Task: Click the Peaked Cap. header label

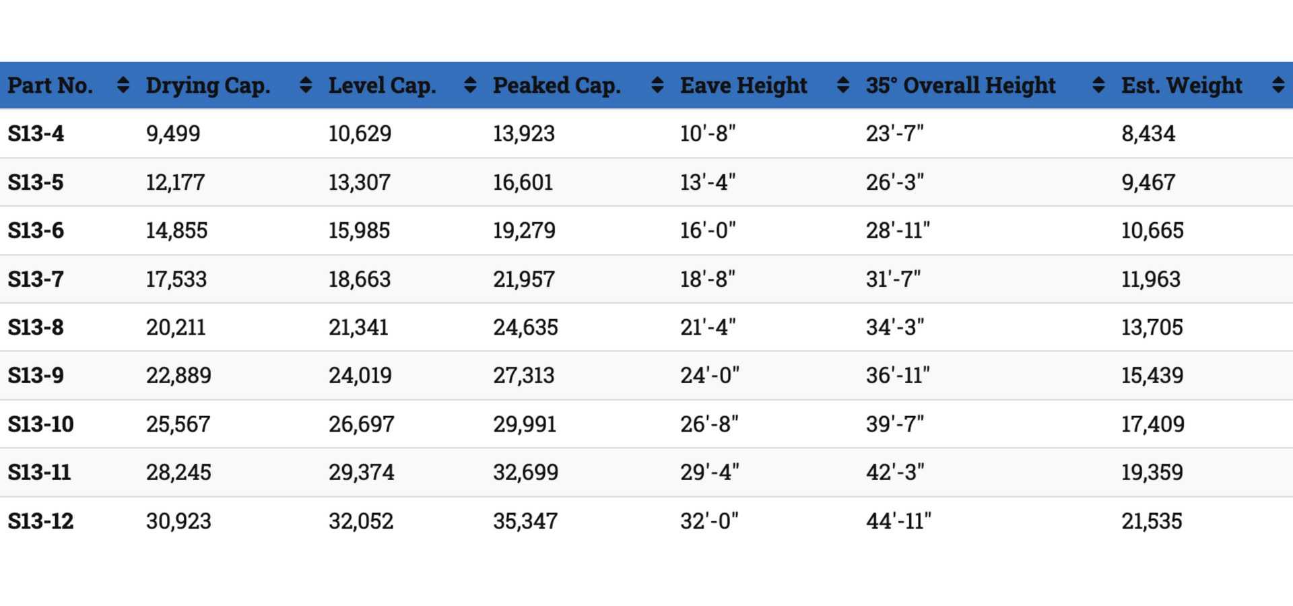Action: [557, 86]
